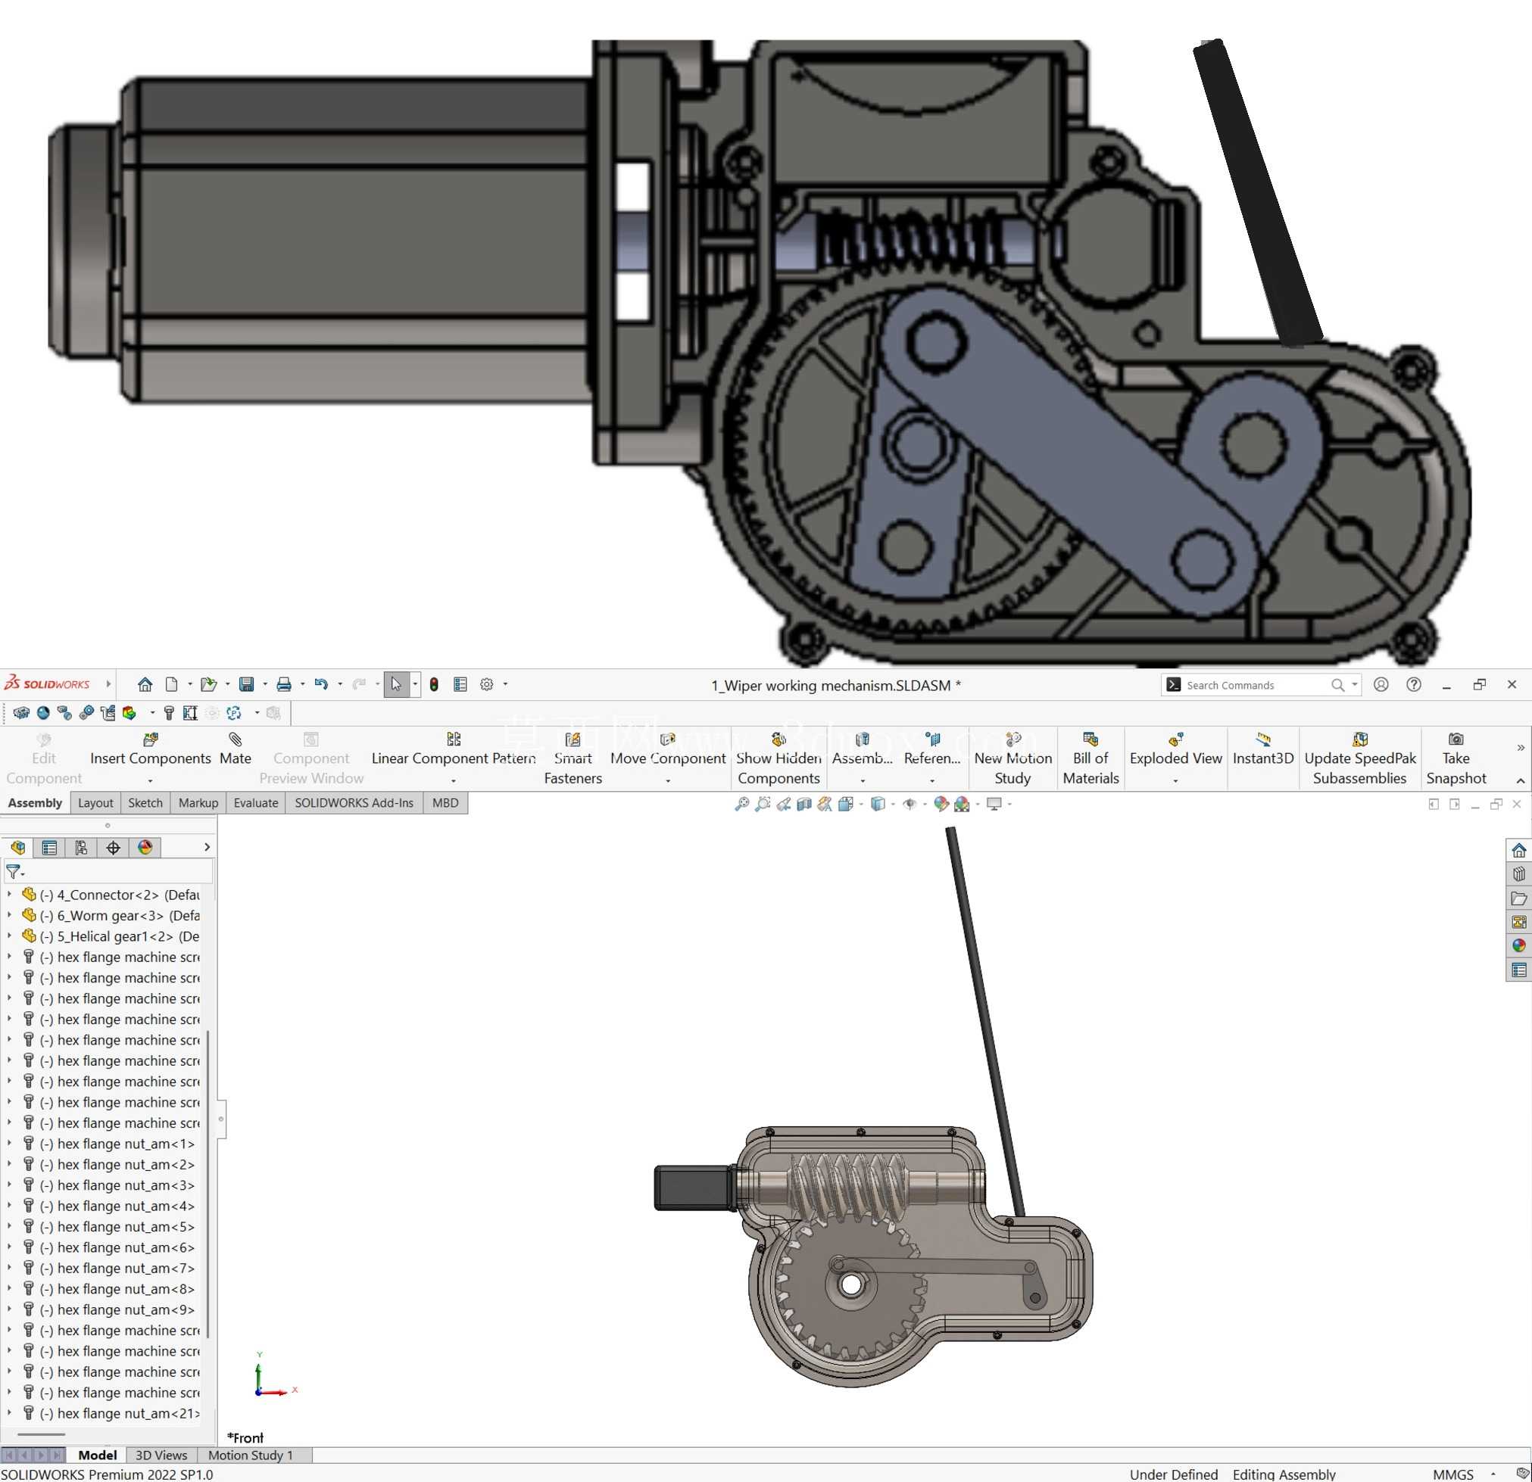Open the 3D Views bottom tab
Screen dimensions: 1532x1482
coord(161,1455)
